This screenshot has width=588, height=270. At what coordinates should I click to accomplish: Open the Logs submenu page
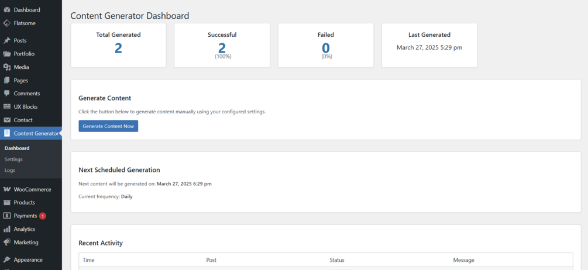[x=10, y=170]
